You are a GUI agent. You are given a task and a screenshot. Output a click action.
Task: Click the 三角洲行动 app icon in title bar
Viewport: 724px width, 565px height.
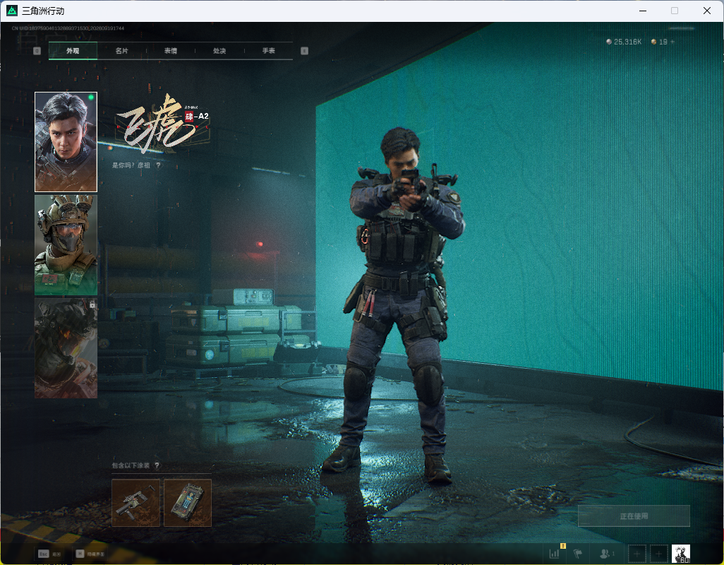(x=11, y=10)
